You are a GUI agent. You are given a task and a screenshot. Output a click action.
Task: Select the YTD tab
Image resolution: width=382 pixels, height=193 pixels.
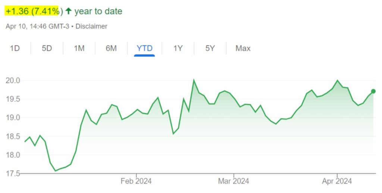144,48
